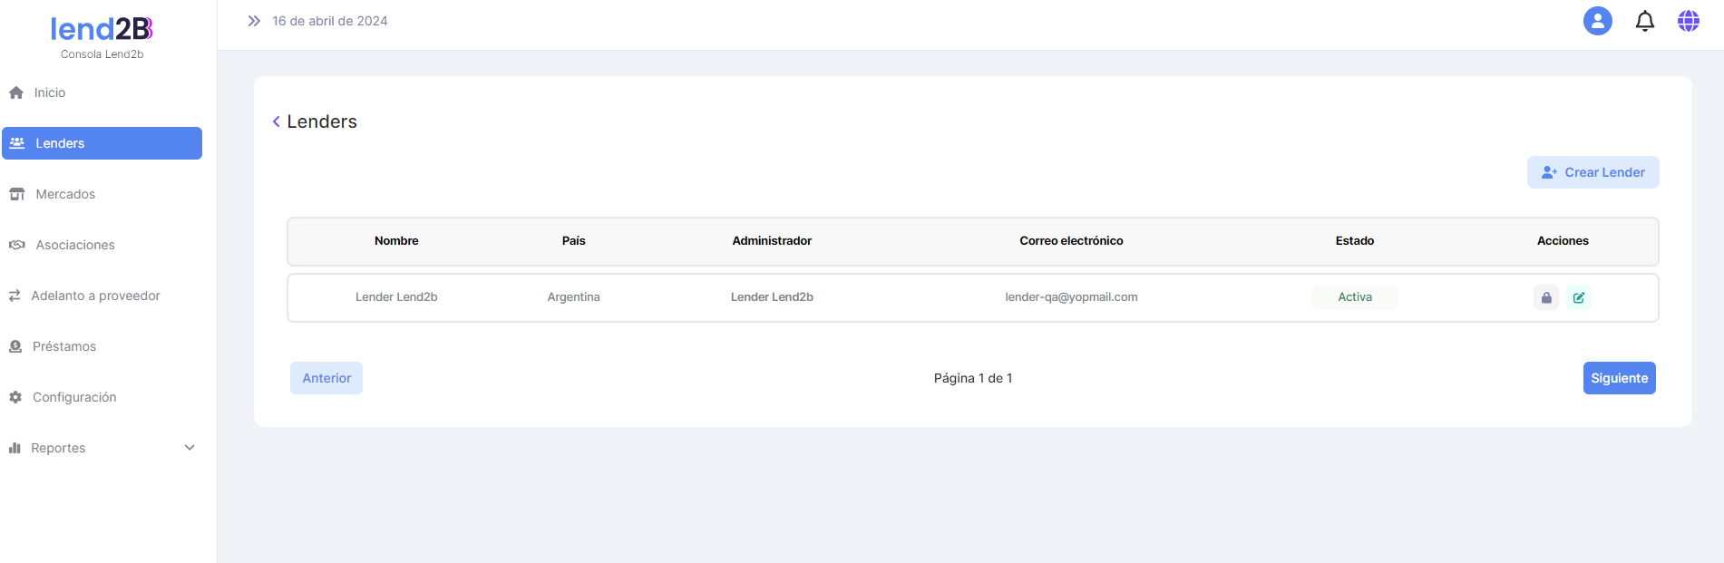Click the Activa status badge
Image resolution: width=1724 pixels, height=563 pixels.
click(1354, 297)
